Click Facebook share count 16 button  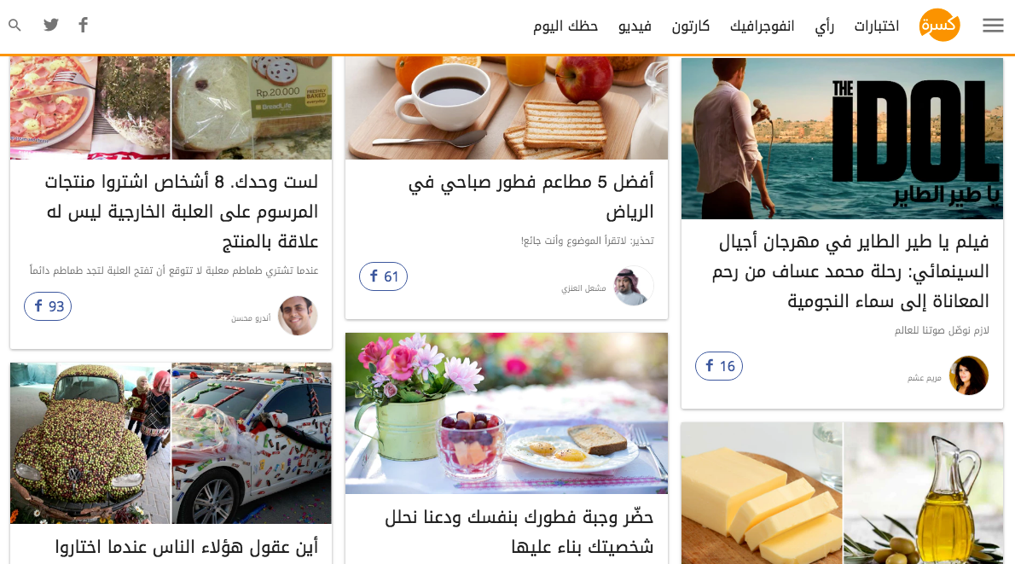(x=718, y=366)
